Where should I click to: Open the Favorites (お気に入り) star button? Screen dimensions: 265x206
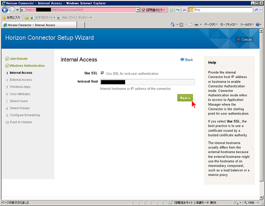(11, 17)
